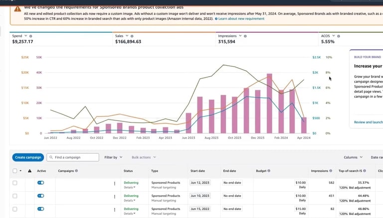This screenshot has width=383, height=218.
Task: Tick the select-all campaigns checkbox
Action: pyautogui.click(x=14, y=171)
